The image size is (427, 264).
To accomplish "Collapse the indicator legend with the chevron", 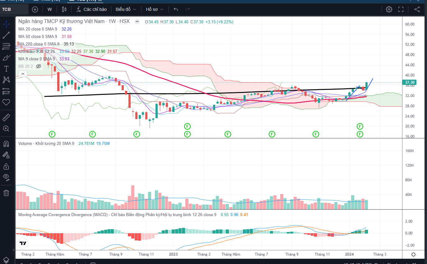I will pos(22,74).
